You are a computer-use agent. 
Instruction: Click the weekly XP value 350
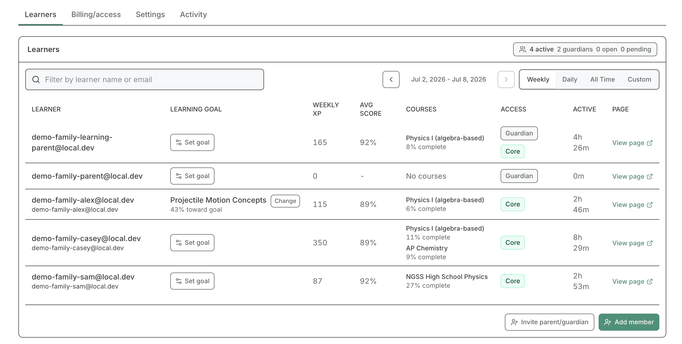point(320,243)
